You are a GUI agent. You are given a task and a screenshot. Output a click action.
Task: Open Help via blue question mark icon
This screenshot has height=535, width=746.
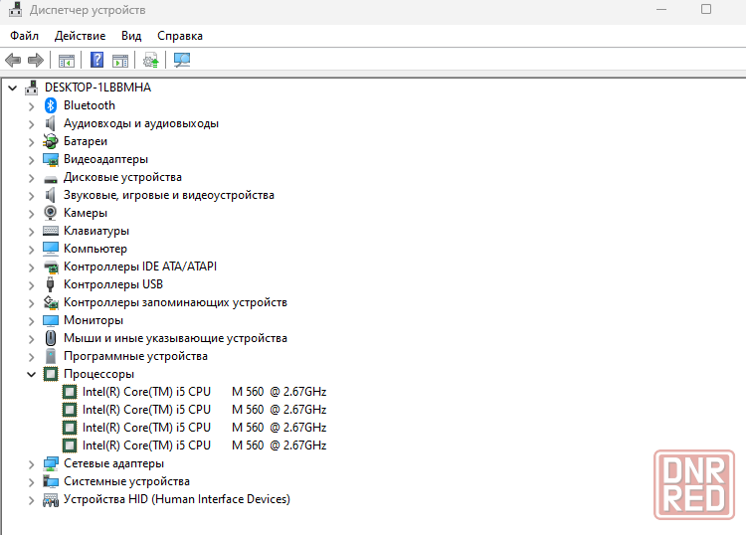click(x=97, y=60)
